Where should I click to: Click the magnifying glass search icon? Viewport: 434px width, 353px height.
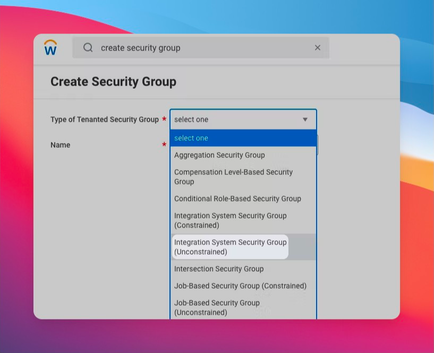point(88,48)
